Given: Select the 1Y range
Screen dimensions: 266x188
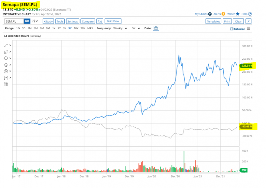Looking at the screenshot, I should click(x=54, y=28).
